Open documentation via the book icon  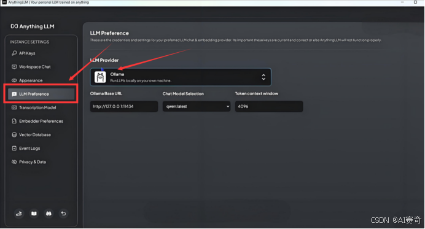34,214
